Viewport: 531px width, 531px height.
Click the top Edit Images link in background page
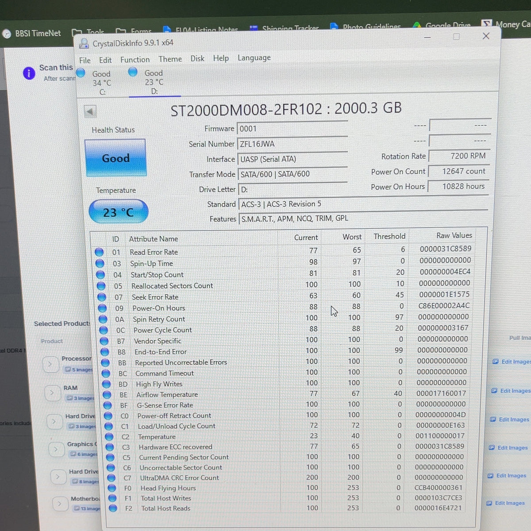tap(512, 362)
